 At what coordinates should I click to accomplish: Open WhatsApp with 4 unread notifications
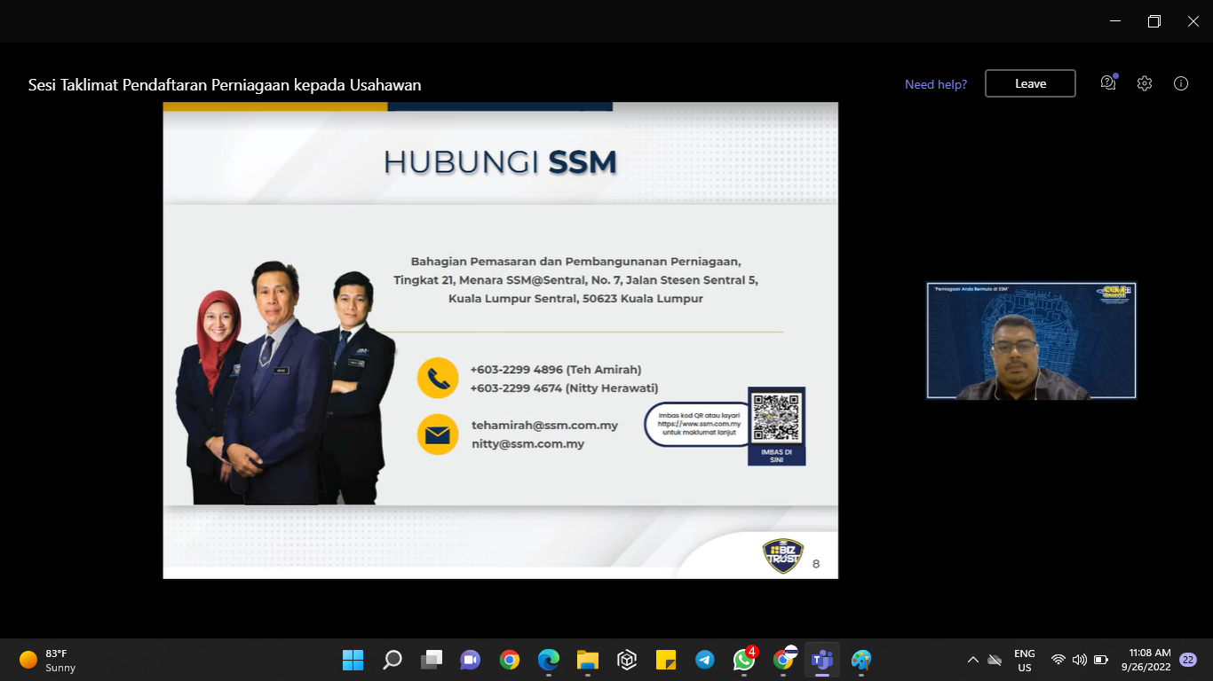pos(744,660)
